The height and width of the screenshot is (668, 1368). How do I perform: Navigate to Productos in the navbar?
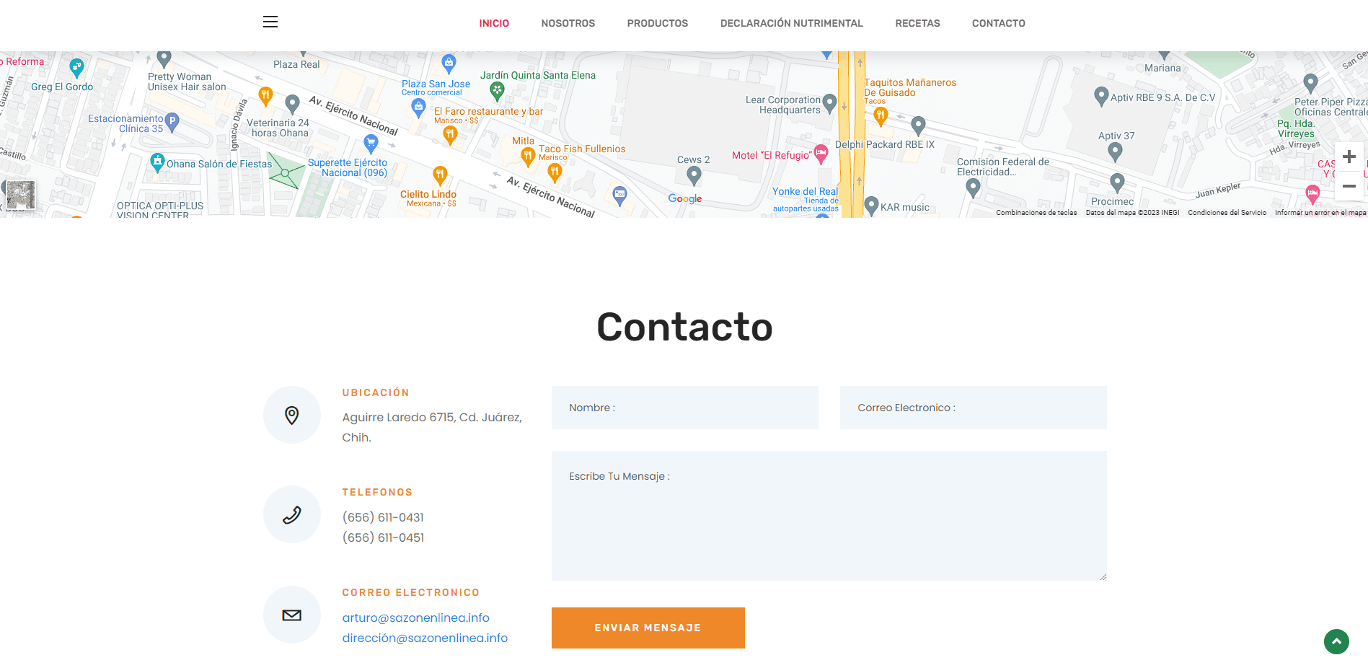[658, 23]
